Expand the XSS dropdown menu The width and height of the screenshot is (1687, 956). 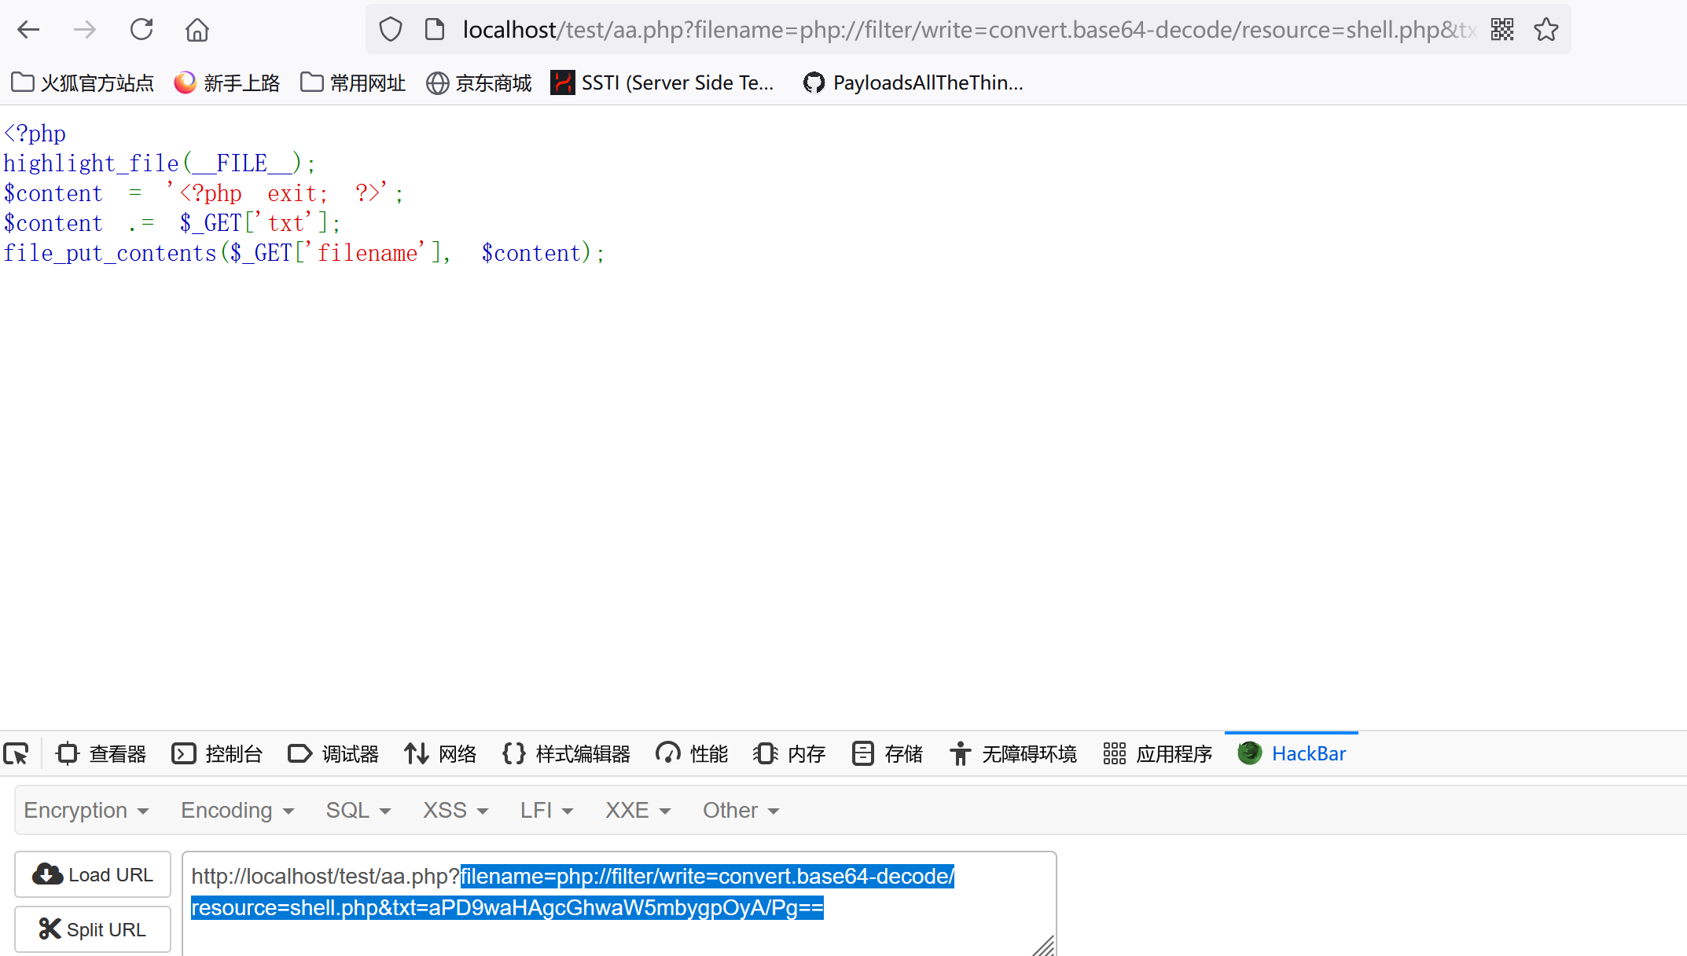click(455, 811)
